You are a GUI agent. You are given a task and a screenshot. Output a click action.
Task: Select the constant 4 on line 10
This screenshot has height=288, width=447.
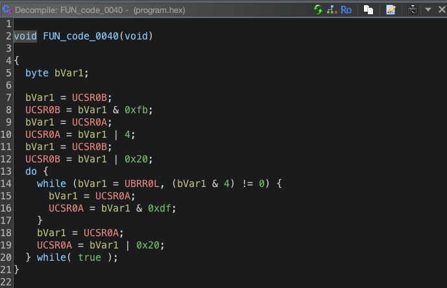(127, 135)
